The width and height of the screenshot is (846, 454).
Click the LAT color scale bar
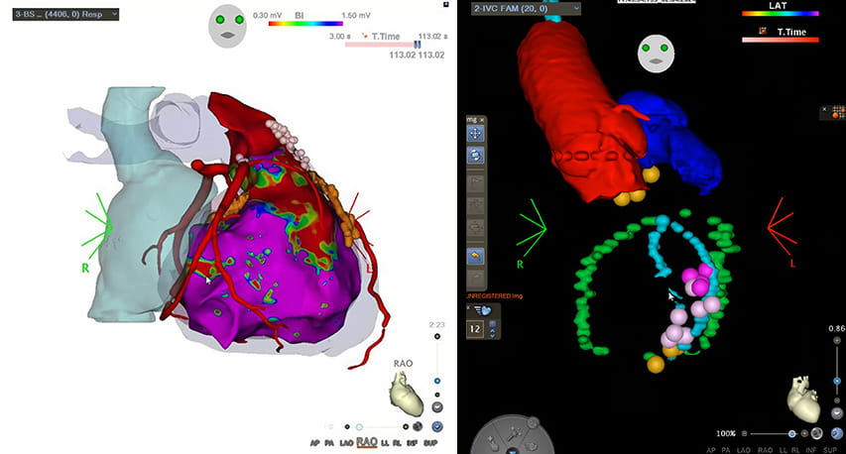point(781,14)
